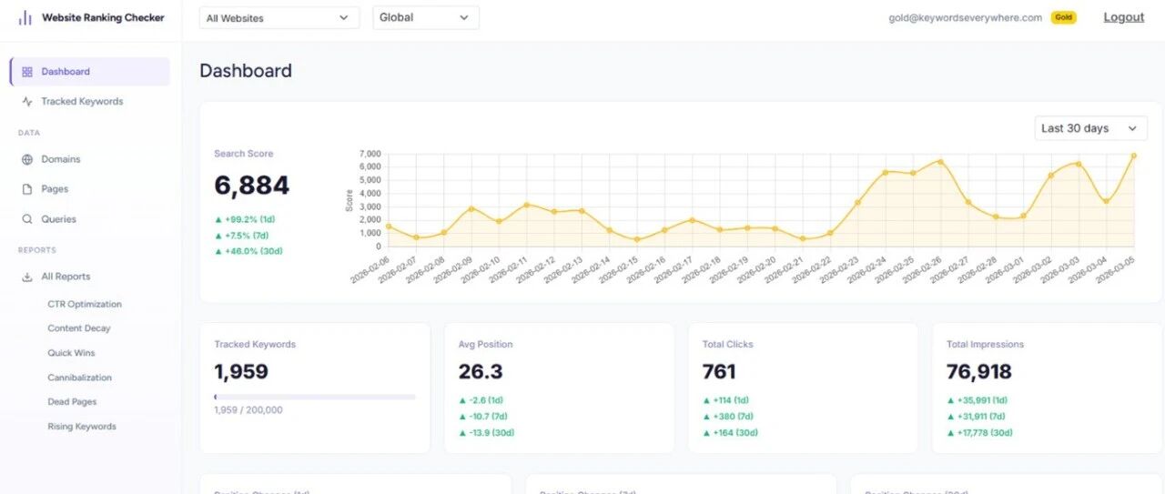Click the Logout link
This screenshot has width=1165, height=494.
tap(1124, 17)
